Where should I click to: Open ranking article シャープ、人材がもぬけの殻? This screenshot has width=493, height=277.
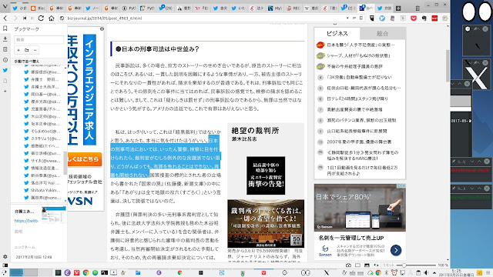click(x=358, y=55)
